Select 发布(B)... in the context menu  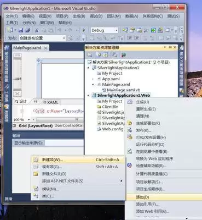tap(143, 130)
